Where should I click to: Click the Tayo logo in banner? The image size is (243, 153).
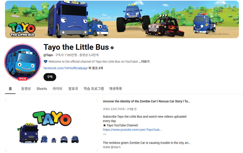coord(22,29)
